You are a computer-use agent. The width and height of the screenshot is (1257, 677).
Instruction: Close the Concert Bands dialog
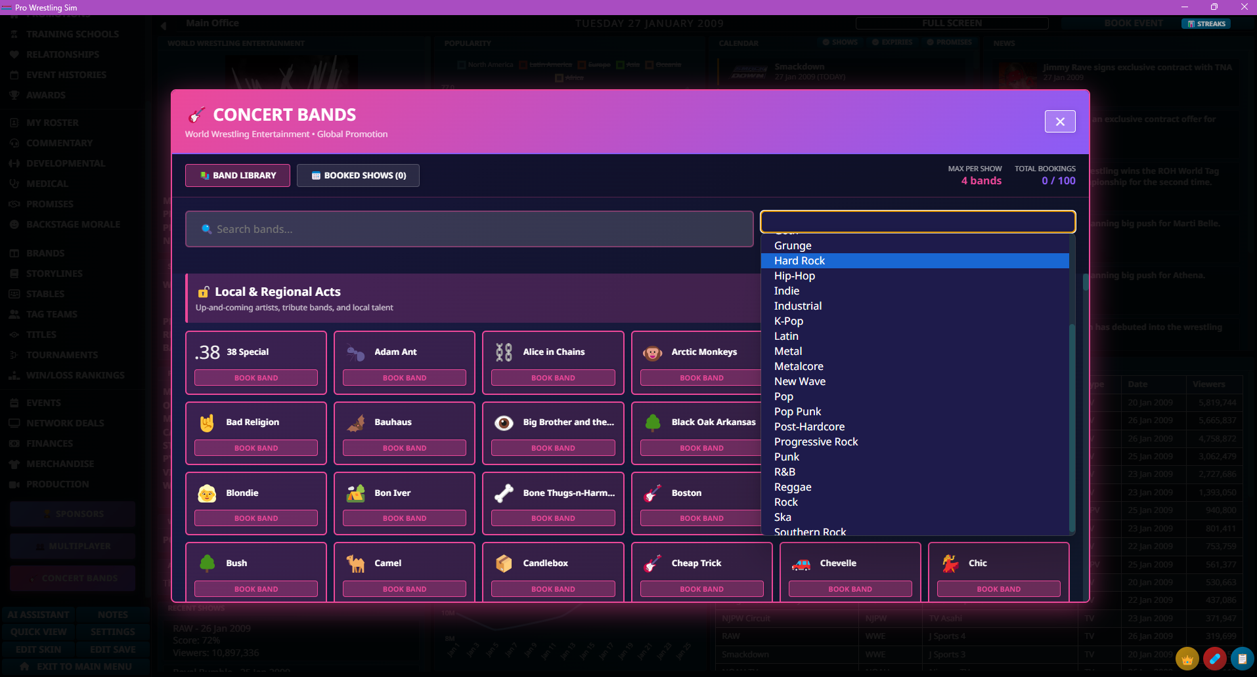(x=1060, y=121)
